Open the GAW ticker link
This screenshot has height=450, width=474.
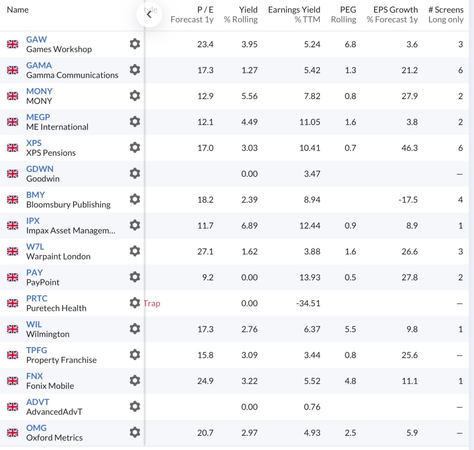click(37, 39)
